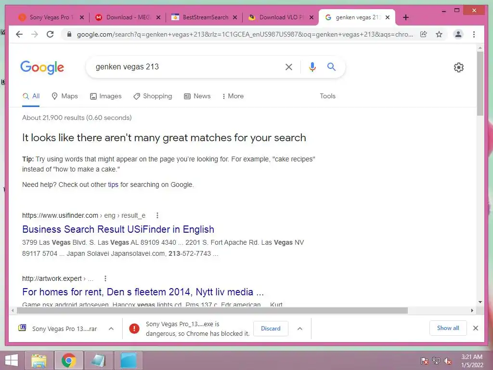Image resolution: width=493 pixels, height=370 pixels.
Task: Open For homes for rent result link
Action: pos(143,292)
